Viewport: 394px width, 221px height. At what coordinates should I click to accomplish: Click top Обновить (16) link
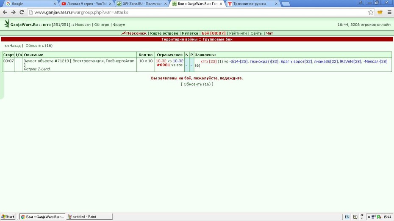click(x=39, y=46)
